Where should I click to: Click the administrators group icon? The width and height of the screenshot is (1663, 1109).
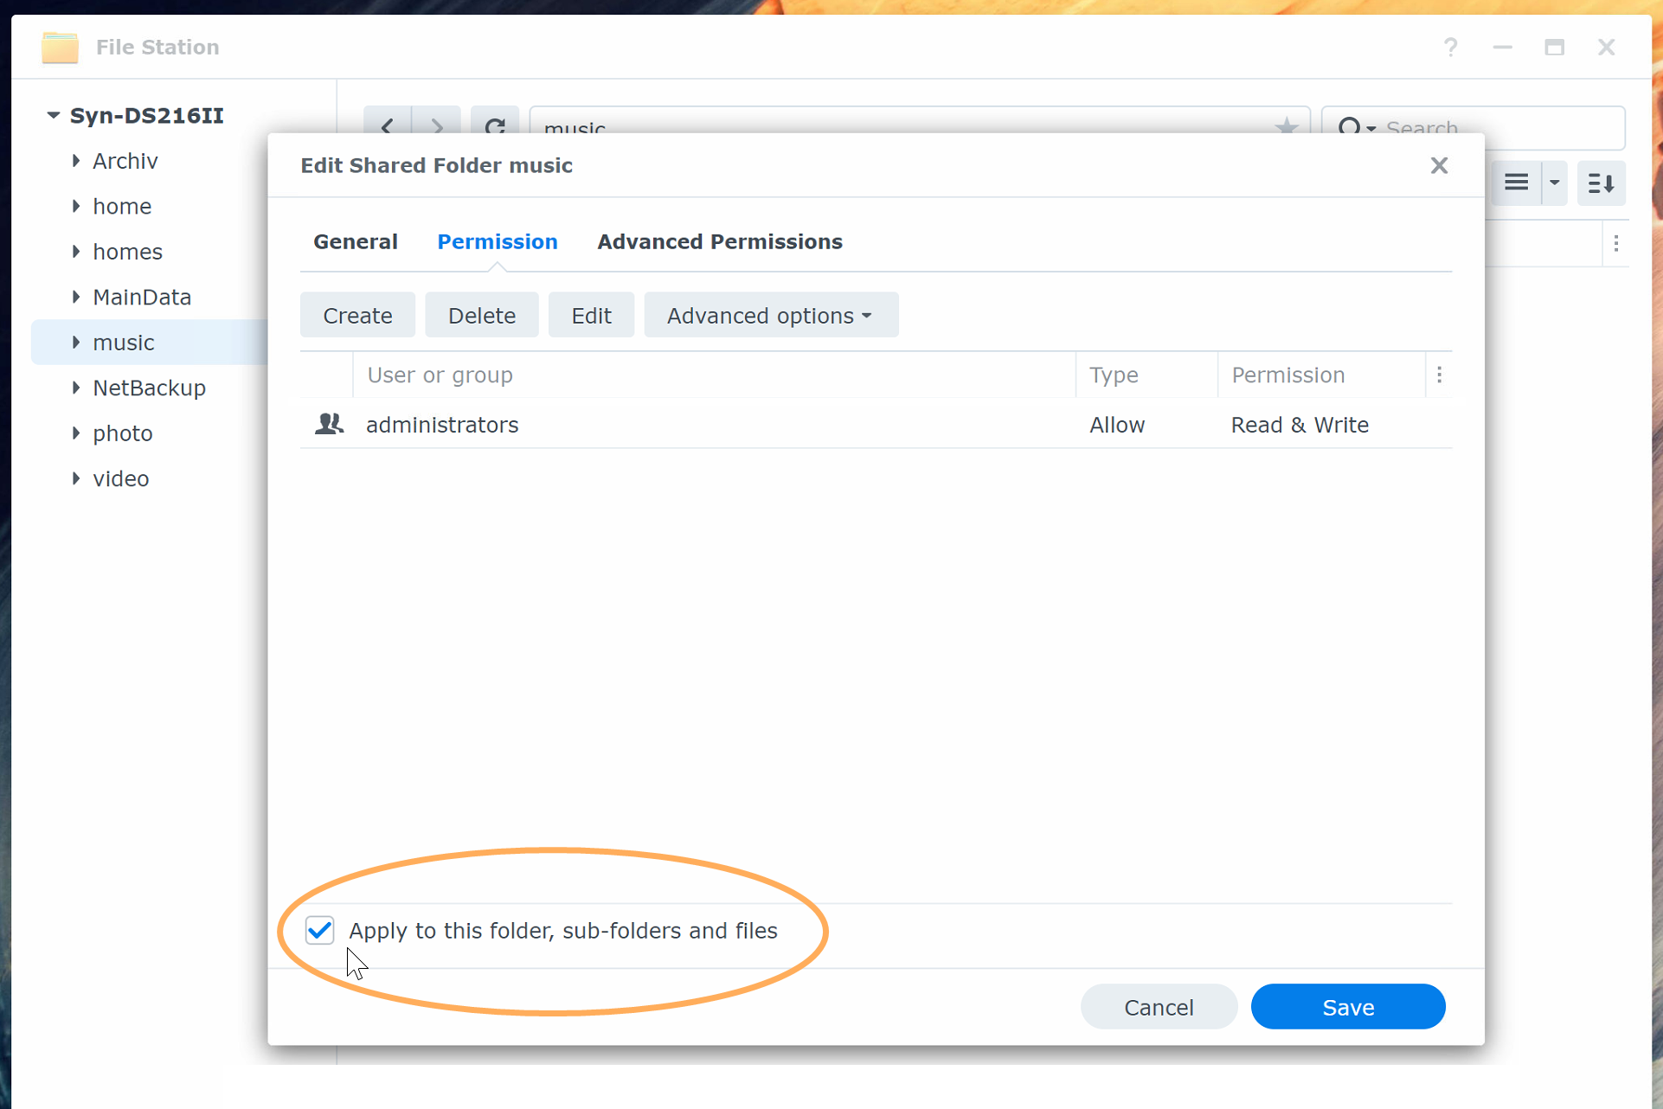[x=329, y=424]
